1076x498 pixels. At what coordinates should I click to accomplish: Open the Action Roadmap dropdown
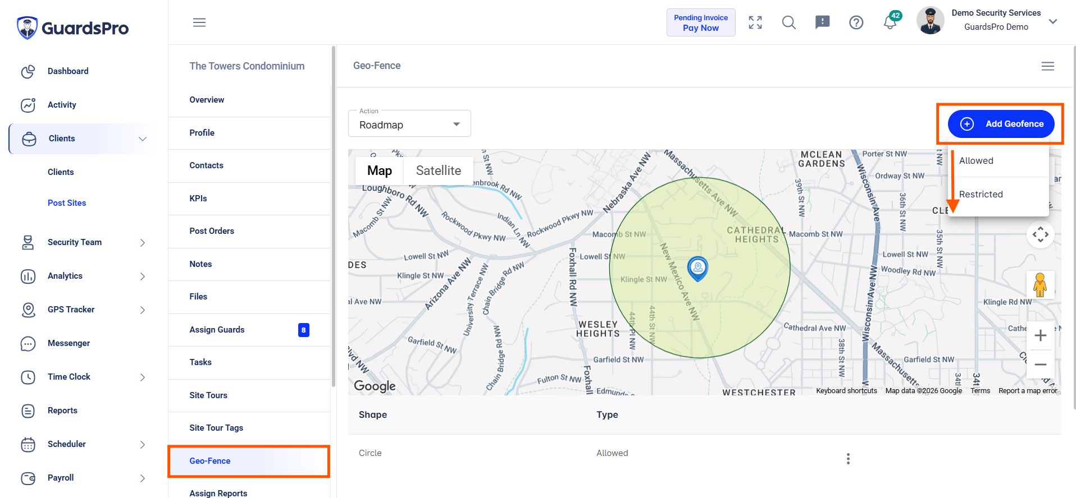409,124
